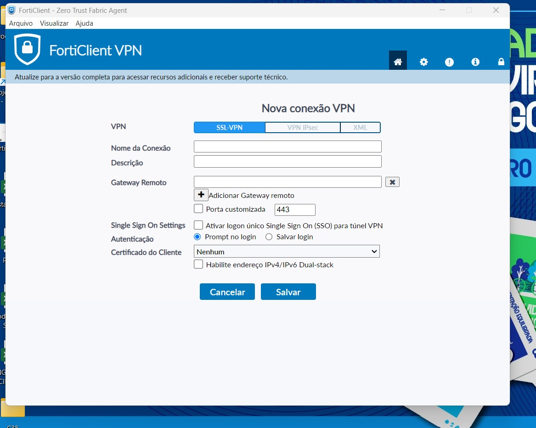Switch to the VPN IPsec tab
The image size is (536, 428).
(303, 128)
